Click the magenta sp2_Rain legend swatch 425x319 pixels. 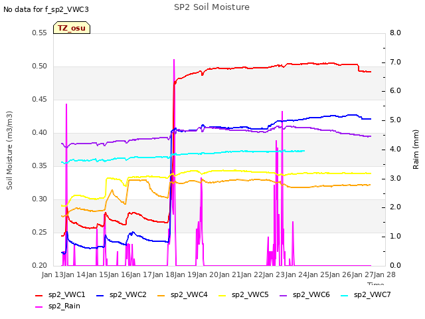39,307
